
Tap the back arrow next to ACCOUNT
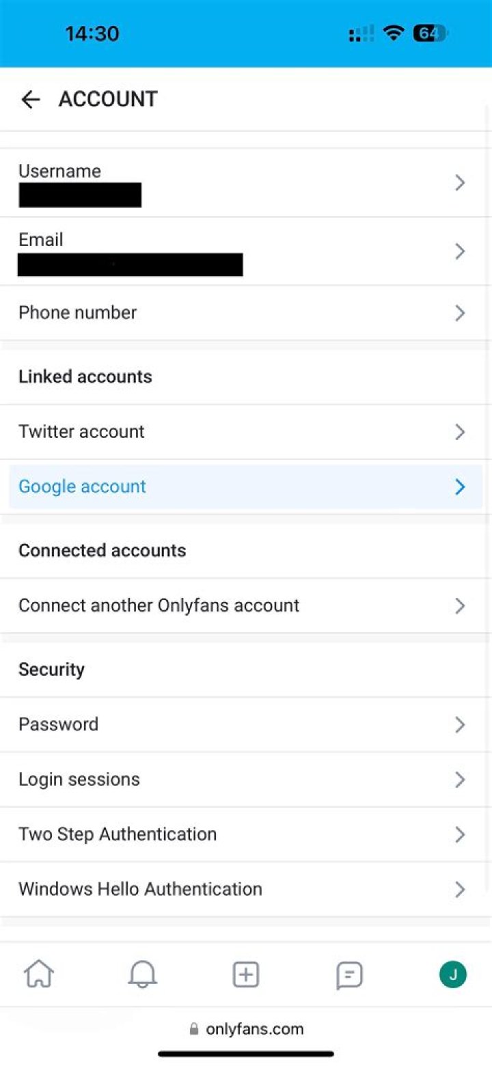tap(31, 100)
